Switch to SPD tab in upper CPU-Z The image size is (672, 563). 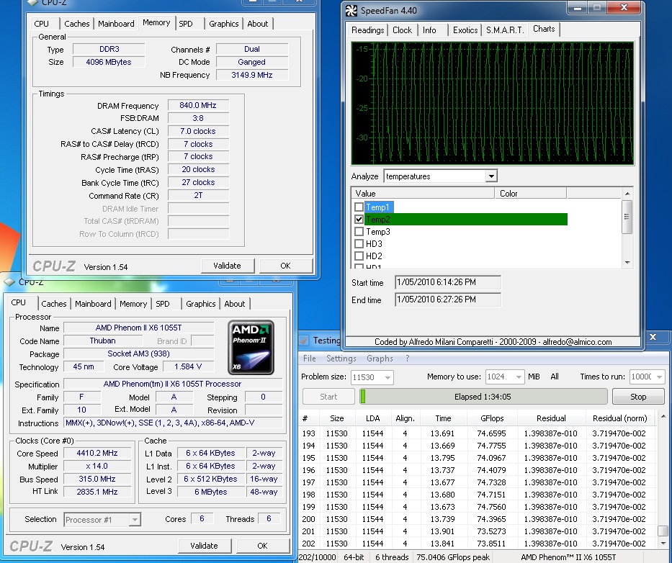[186, 24]
